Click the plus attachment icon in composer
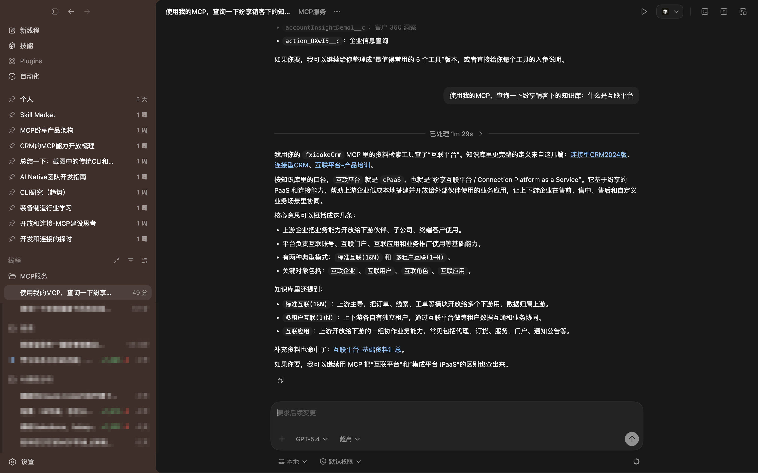The image size is (758, 473). (281, 439)
